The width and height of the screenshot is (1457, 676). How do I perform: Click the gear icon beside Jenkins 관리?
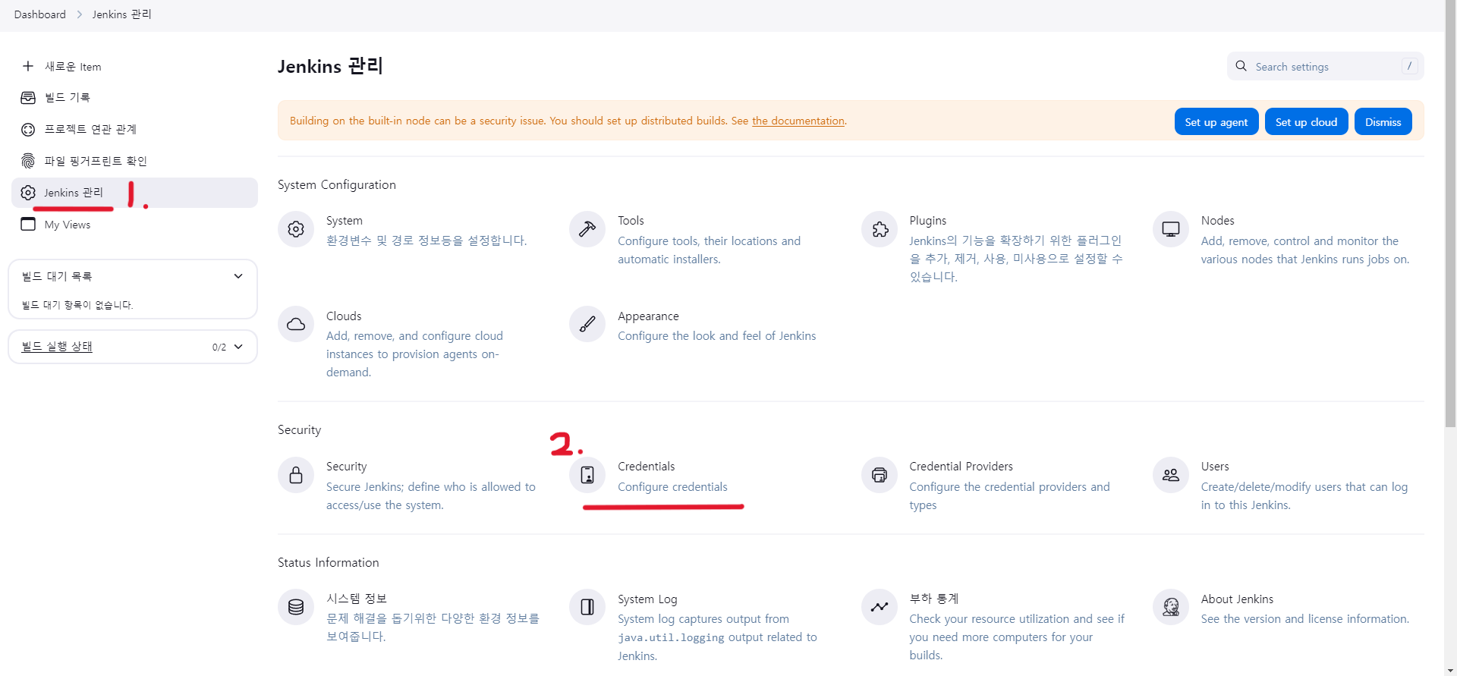click(28, 193)
